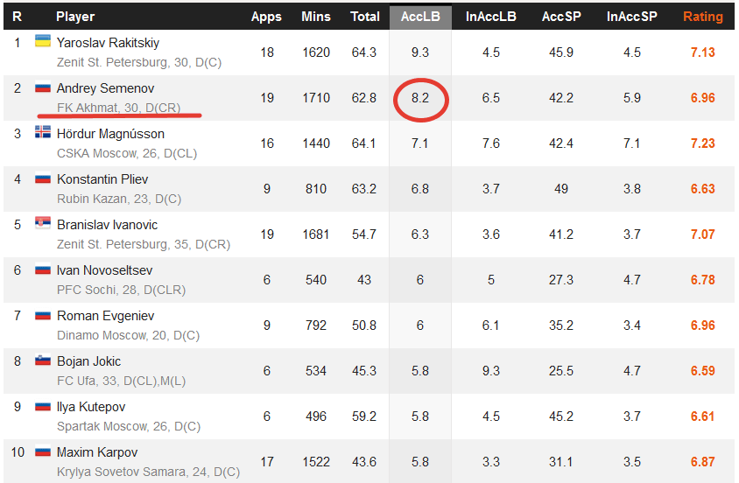The height and width of the screenshot is (483, 739).
Task: Click the Russian flag beside Konstantin Pliev
Action: (43, 178)
